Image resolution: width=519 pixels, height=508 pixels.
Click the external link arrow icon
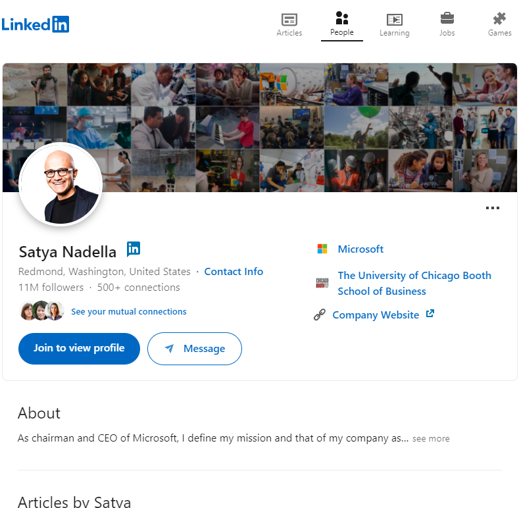point(430,313)
